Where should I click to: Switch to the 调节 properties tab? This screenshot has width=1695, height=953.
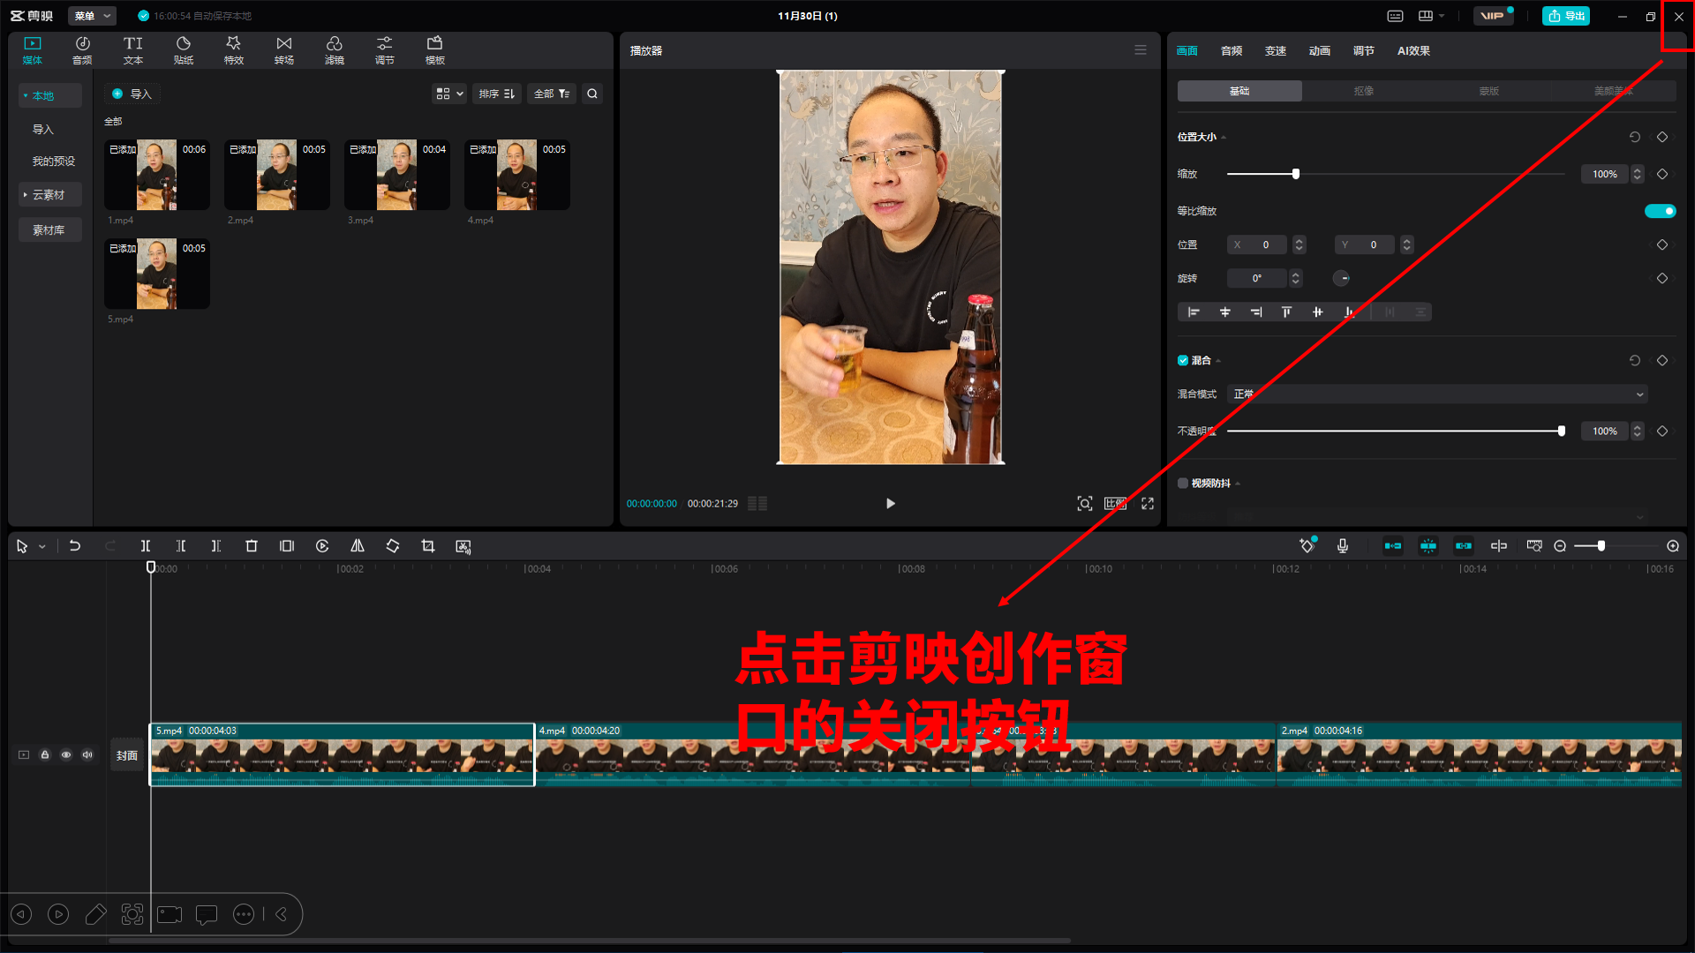tap(1364, 50)
